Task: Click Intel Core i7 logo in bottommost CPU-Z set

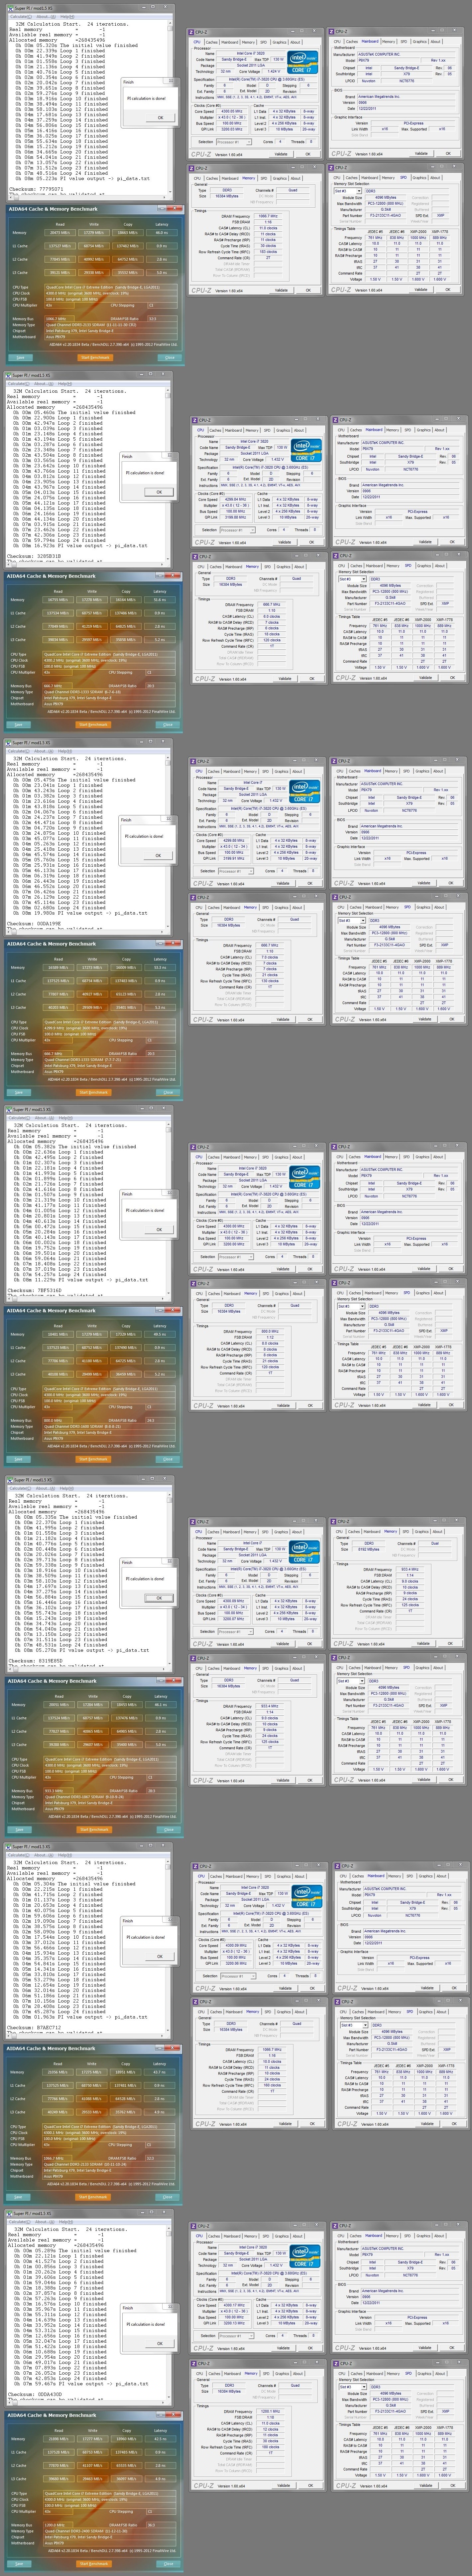Action: coord(304,2257)
